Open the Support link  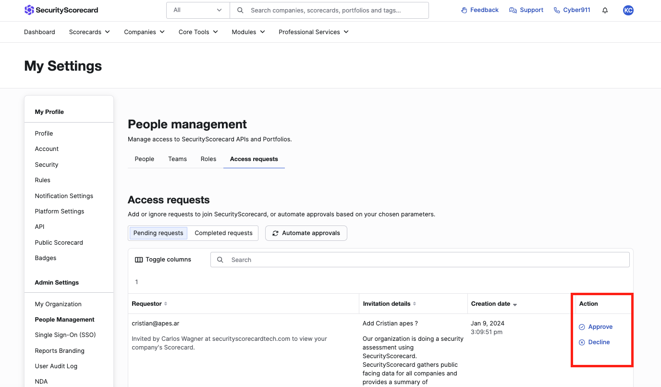click(x=526, y=10)
